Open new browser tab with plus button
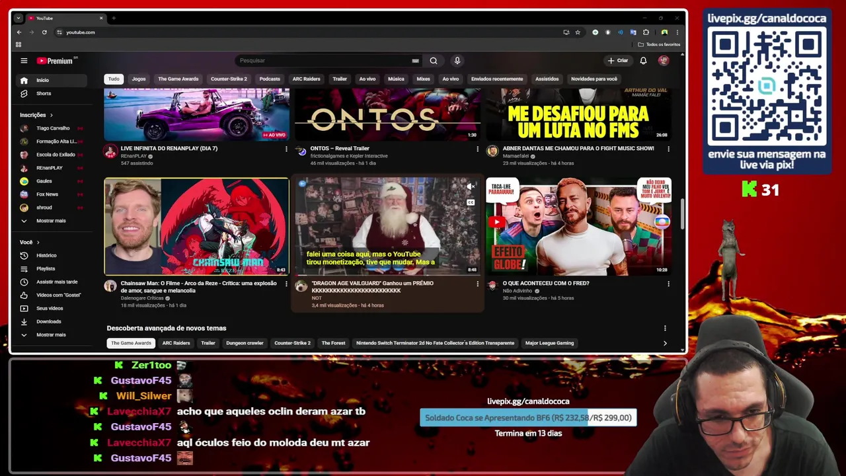 coord(114,18)
